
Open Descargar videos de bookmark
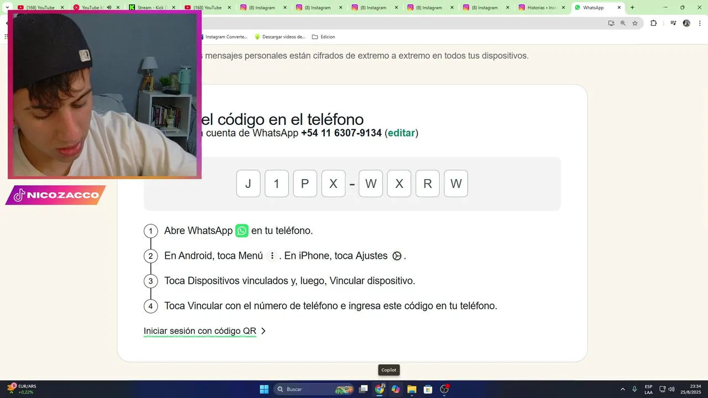click(280, 37)
